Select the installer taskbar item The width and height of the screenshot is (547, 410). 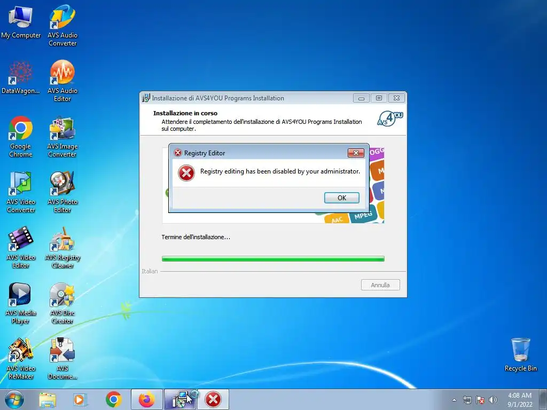[x=180, y=399]
